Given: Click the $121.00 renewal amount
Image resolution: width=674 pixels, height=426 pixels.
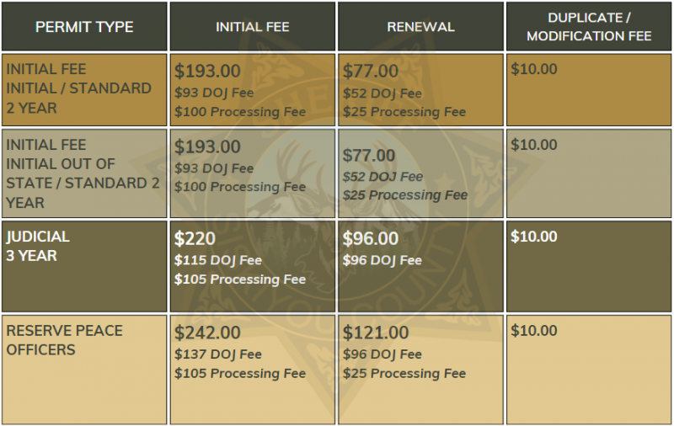Looking at the screenshot, I should [x=376, y=333].
